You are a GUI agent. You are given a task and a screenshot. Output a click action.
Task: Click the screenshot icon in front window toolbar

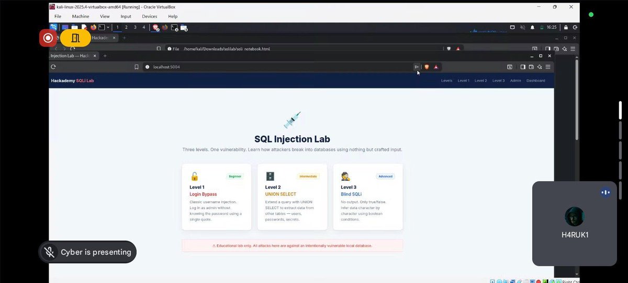510,67
